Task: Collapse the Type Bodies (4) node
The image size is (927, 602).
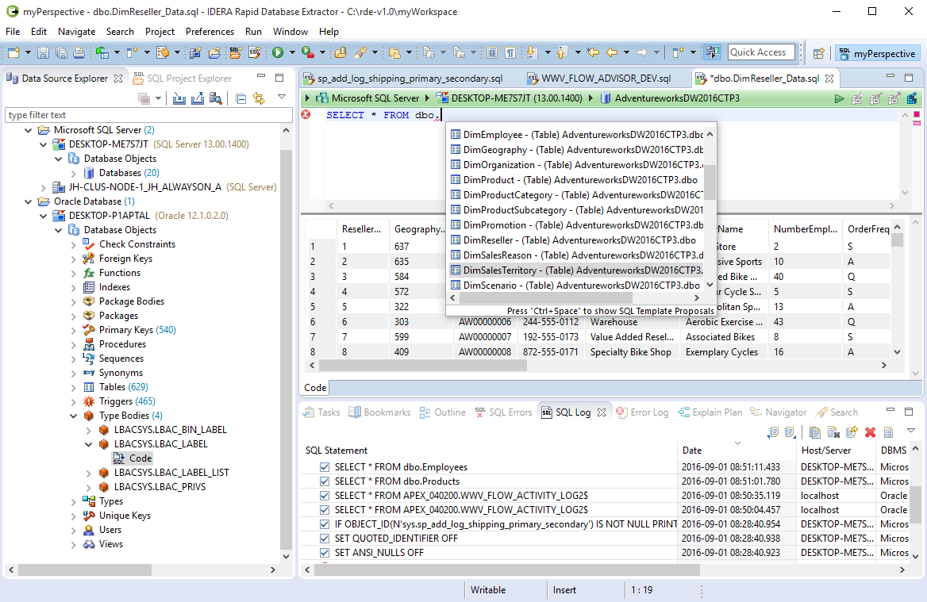Action: coord(74,416)
